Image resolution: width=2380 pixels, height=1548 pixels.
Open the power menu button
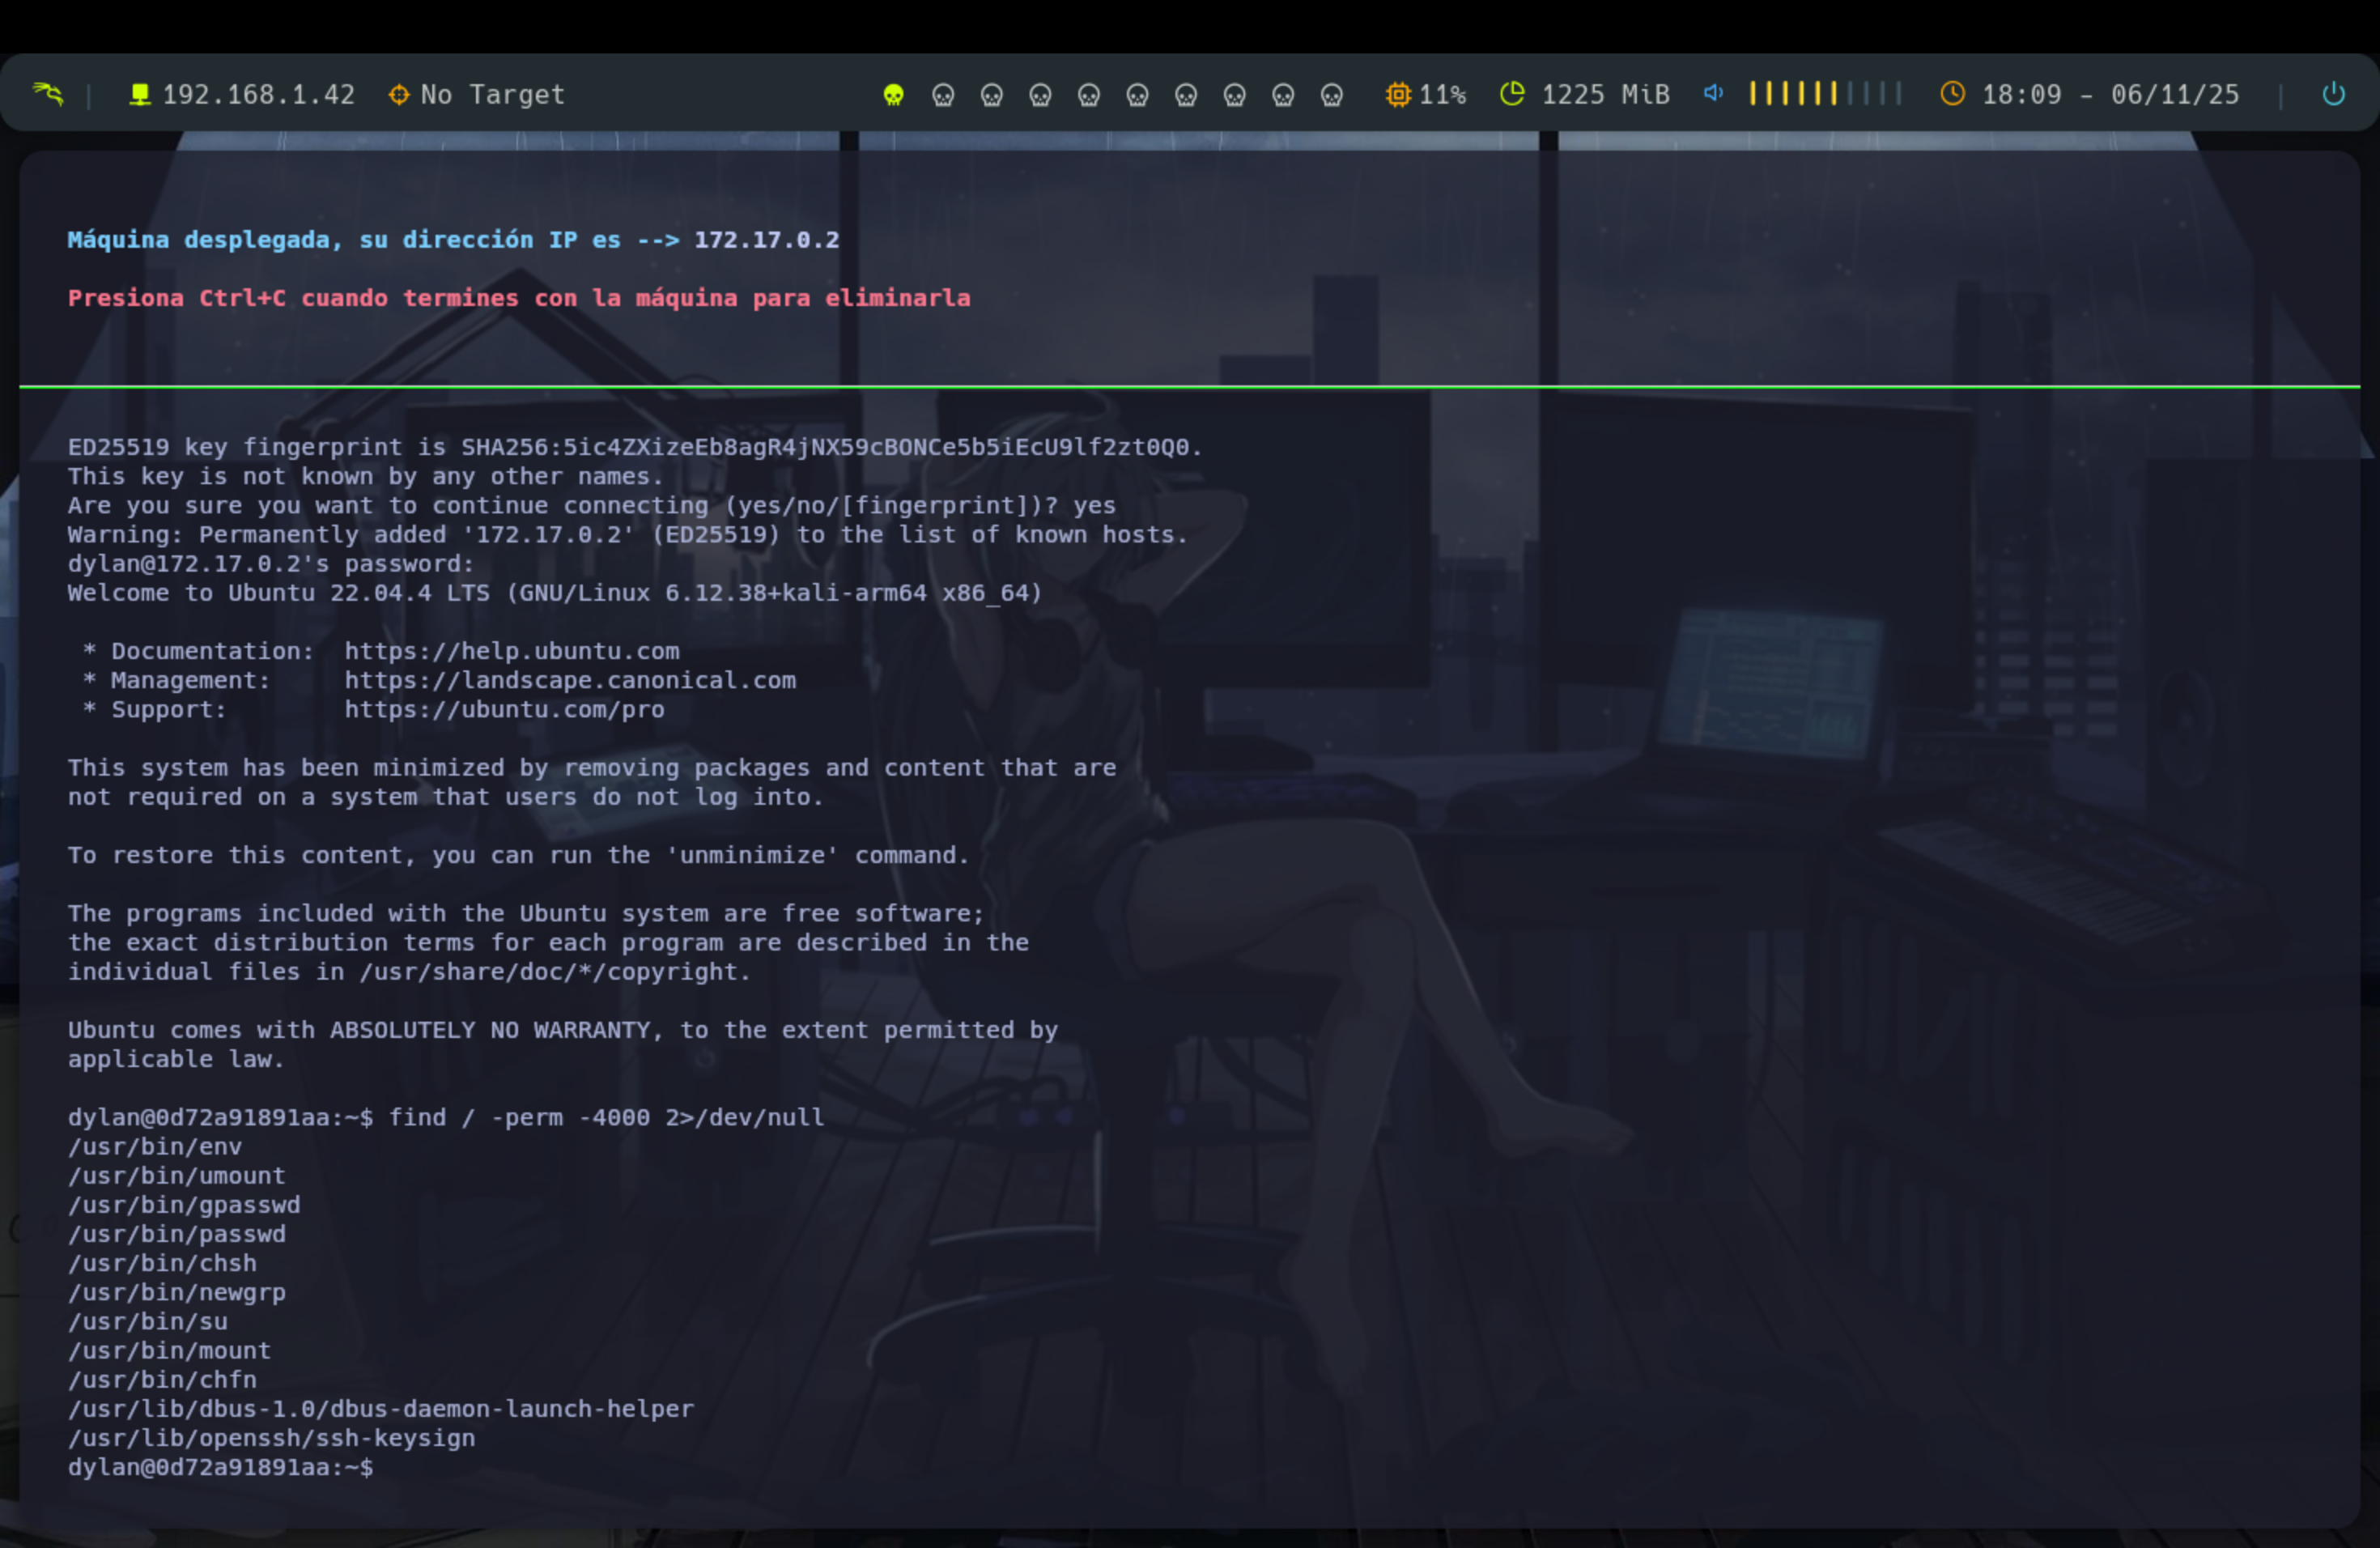2333,94
